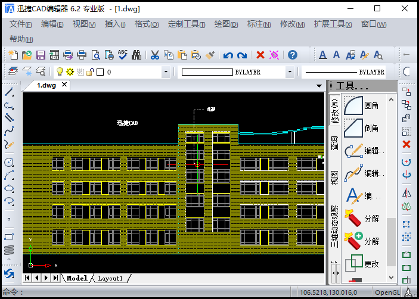Click the A find text icon with magnifier
This screenshot has width=419, height=299.
coord(378,55)
